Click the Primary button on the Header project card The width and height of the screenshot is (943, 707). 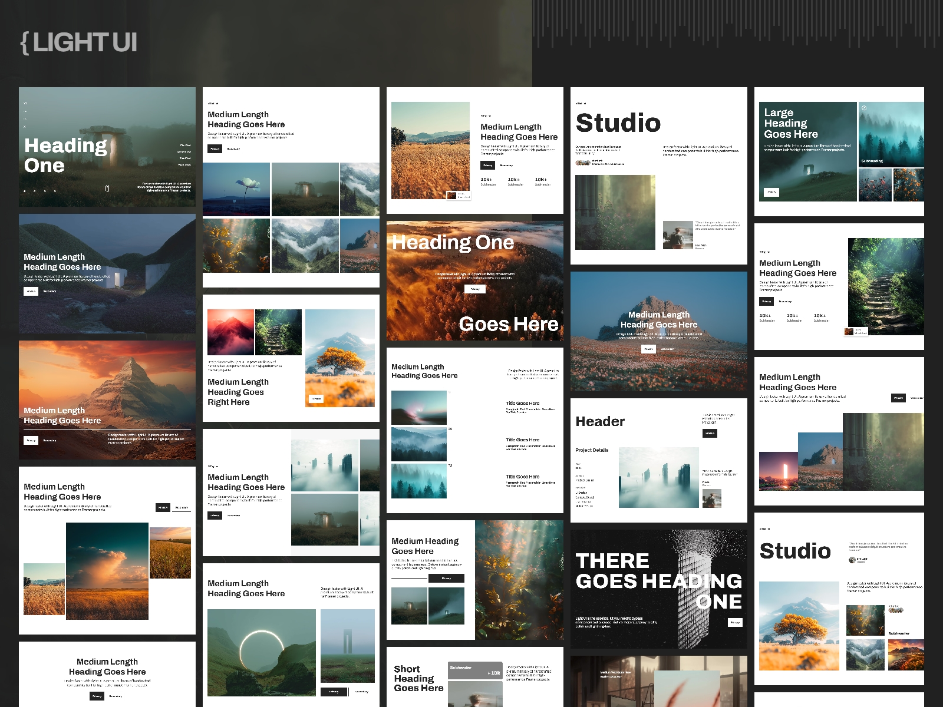pyautogui.click(x=711, y=432)
